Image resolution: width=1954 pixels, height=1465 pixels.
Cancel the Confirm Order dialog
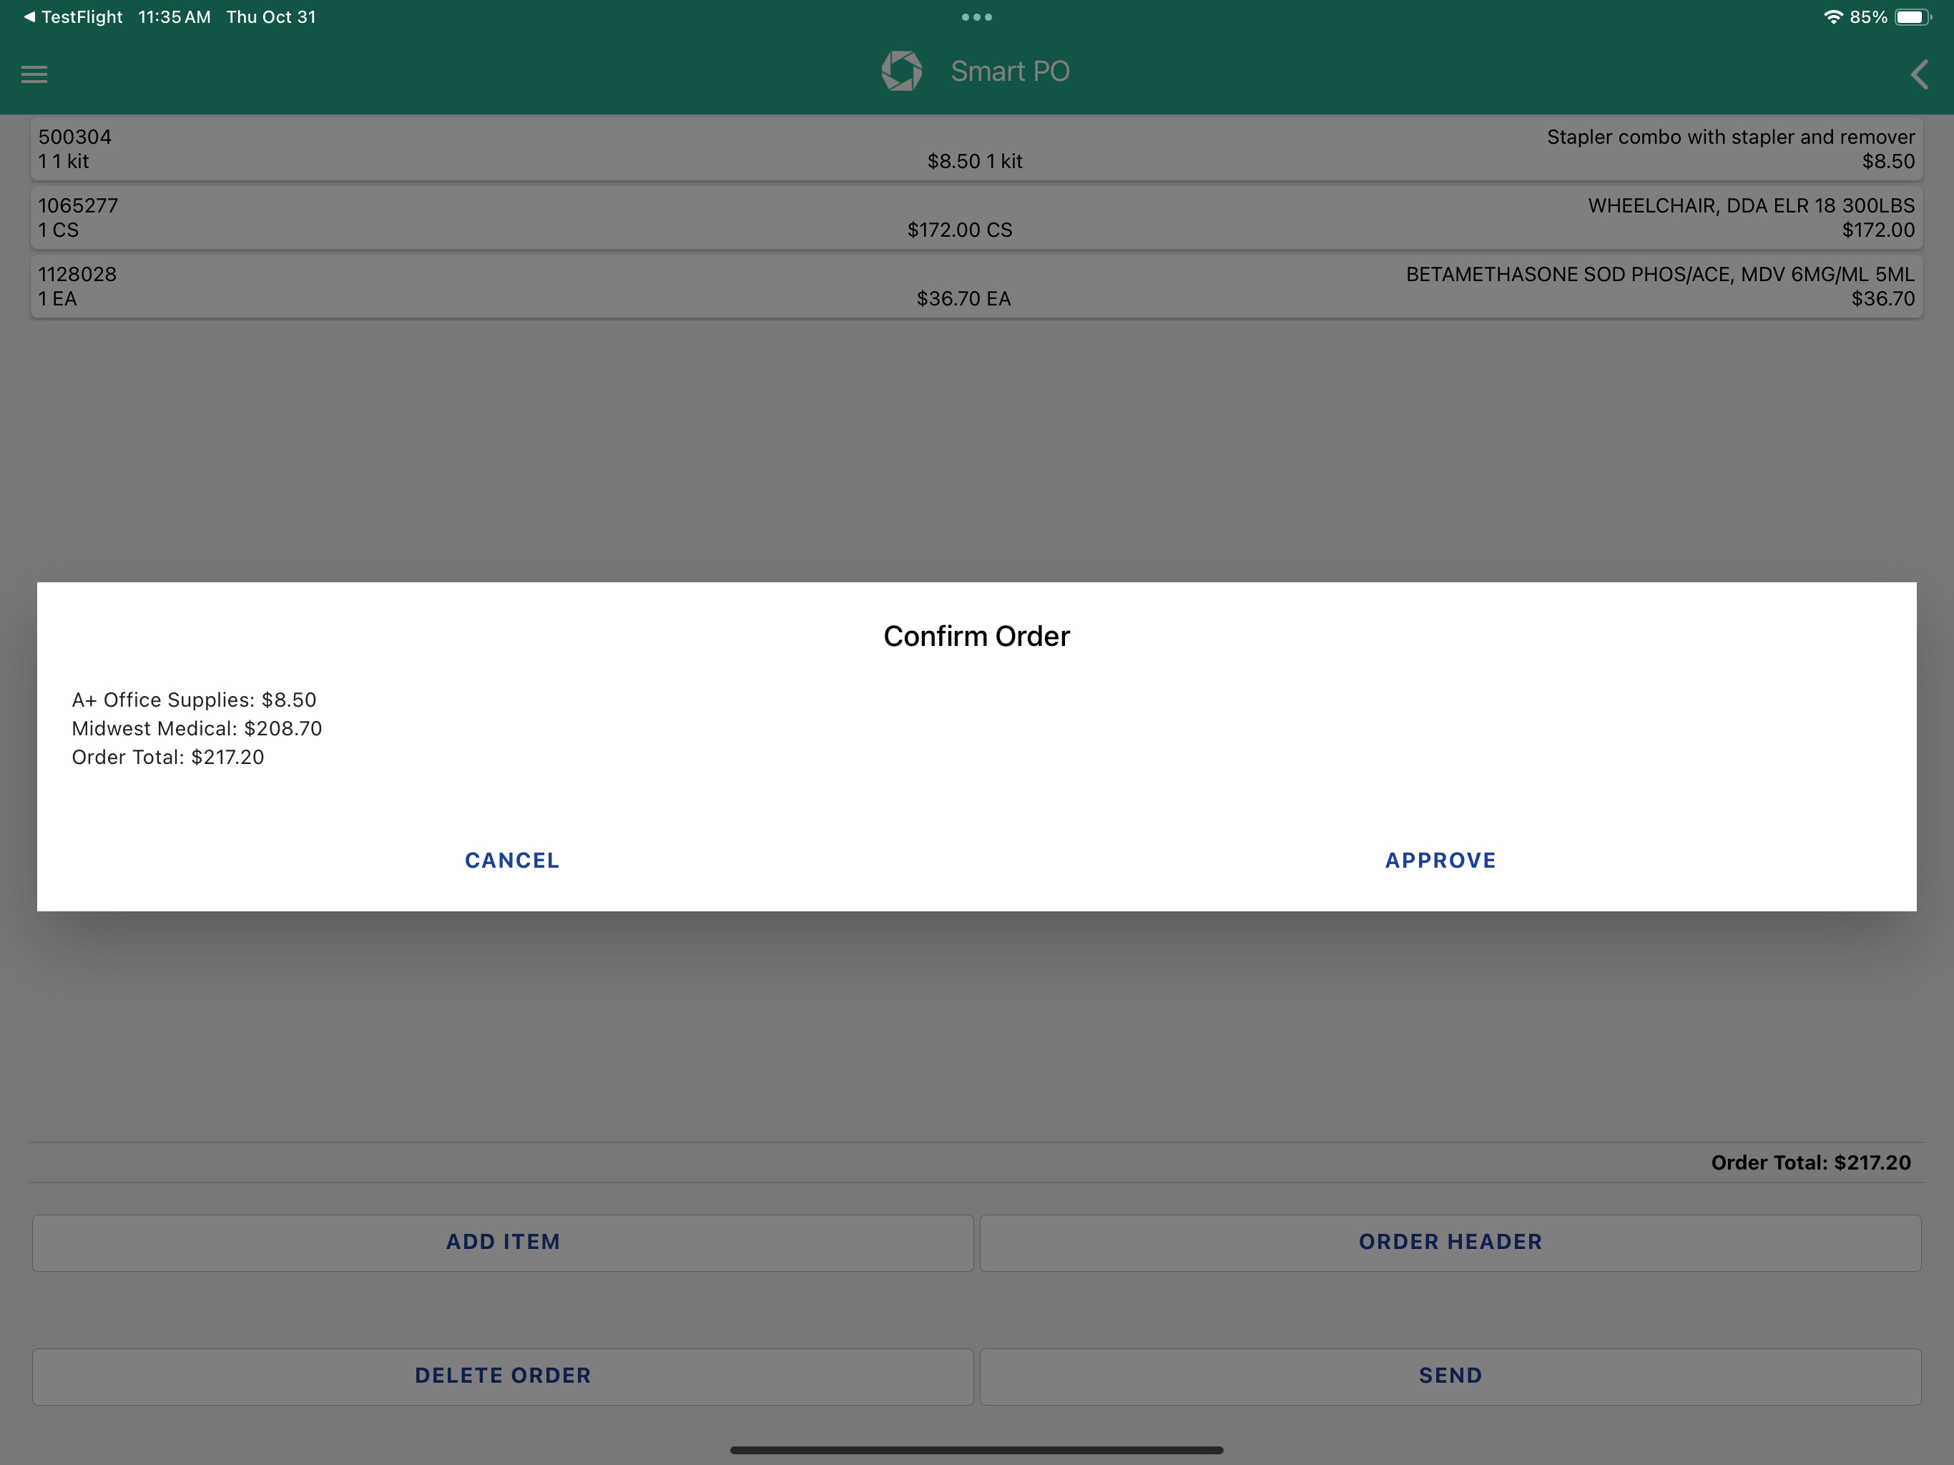(512, 861)
